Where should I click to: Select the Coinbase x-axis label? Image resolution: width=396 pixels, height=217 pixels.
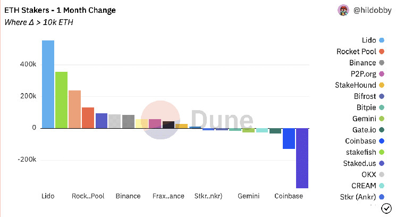tap(289, 196)
